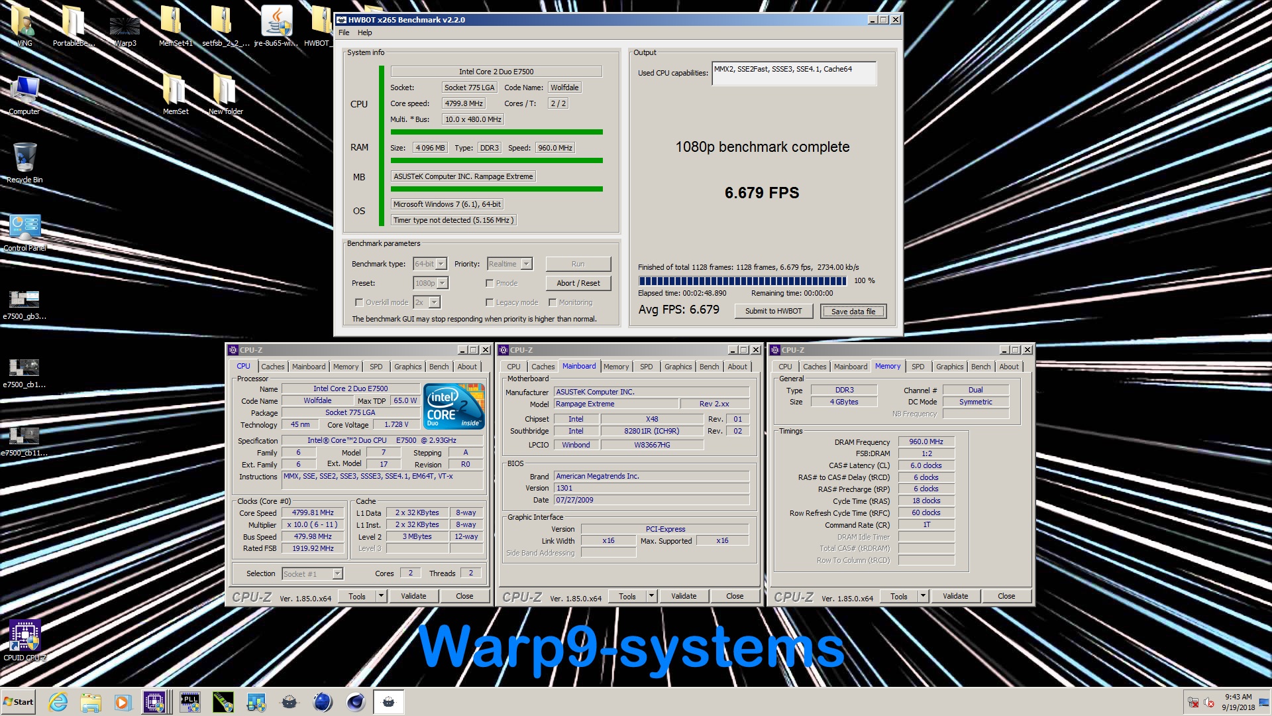Switch to the MemSet RAM taskbar icon
Screen dimensions: 1272x716
click(x=223, y=702)
